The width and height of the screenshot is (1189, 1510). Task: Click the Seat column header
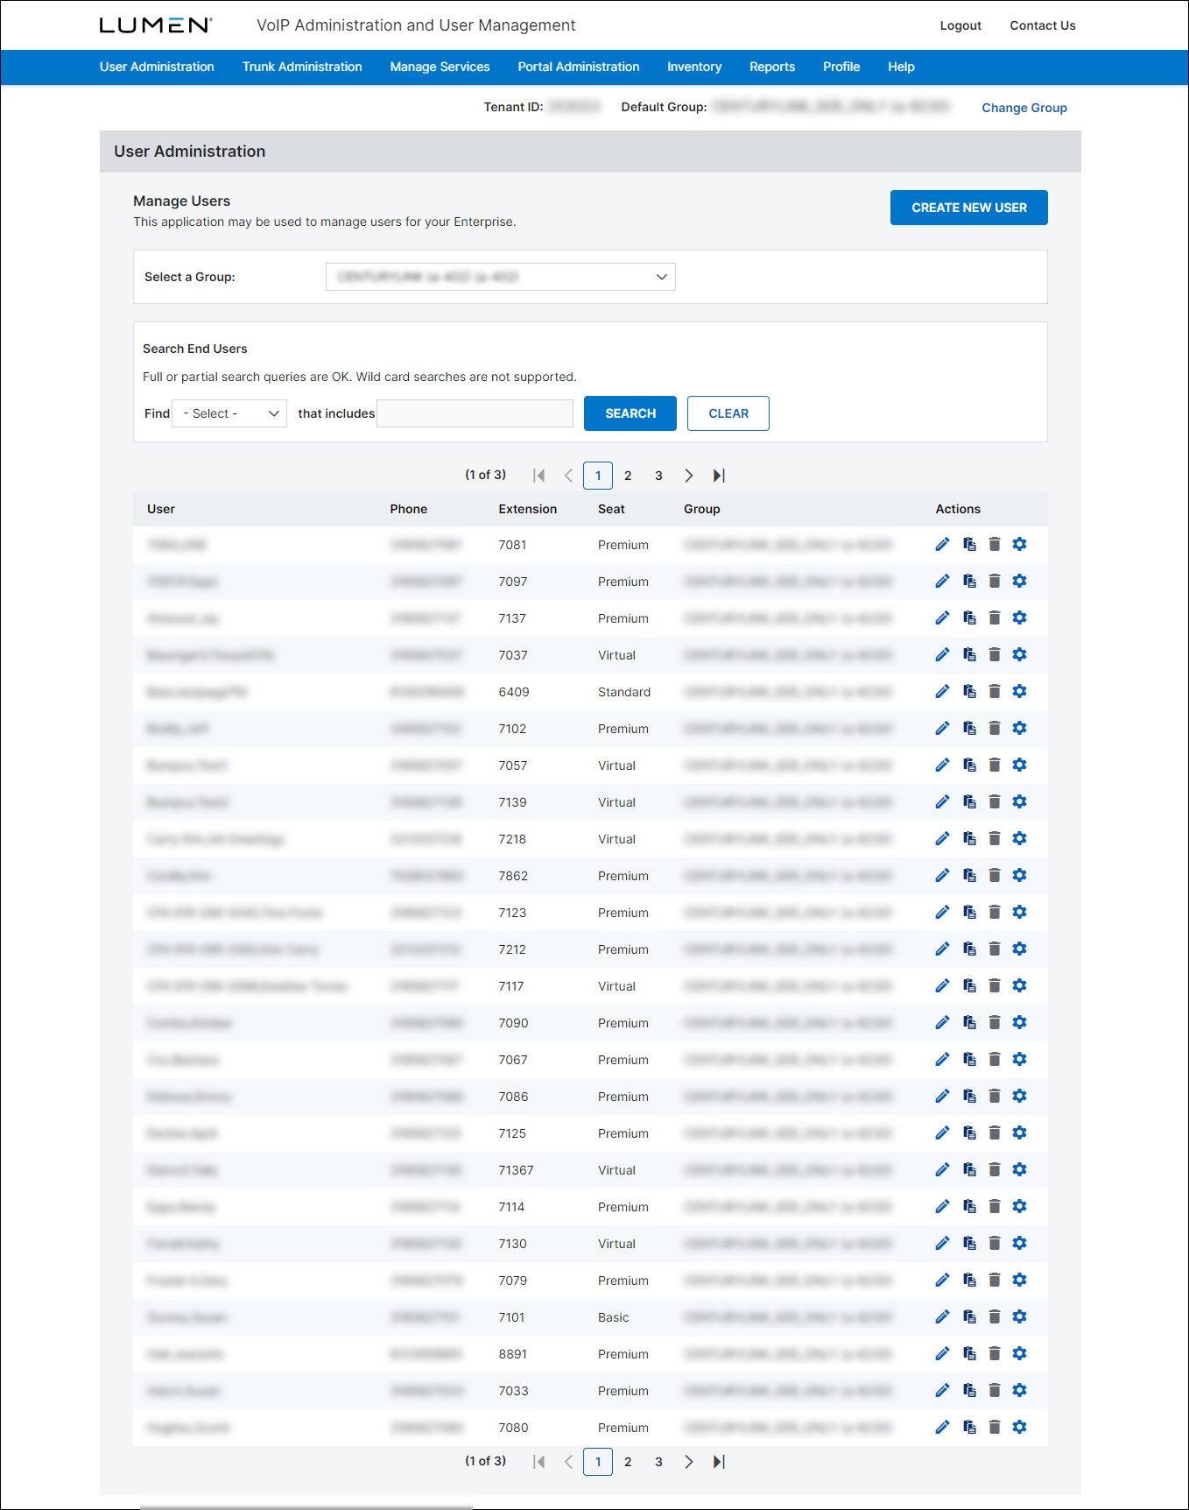611,509
